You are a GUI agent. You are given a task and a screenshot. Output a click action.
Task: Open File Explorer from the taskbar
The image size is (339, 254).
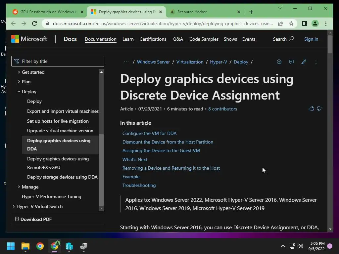pyautogui.click(x=25, y=246)
